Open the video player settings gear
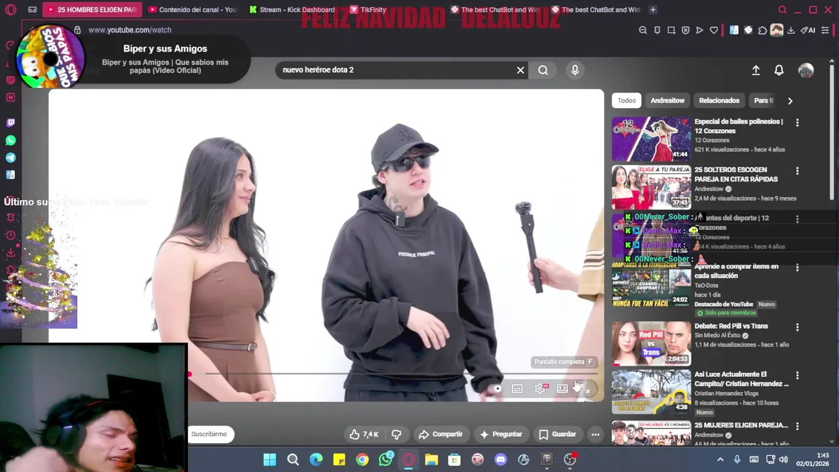This screenshot has width=839, height=472. point(539,389)
